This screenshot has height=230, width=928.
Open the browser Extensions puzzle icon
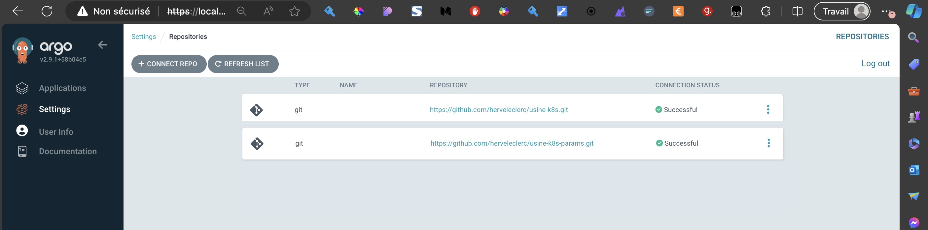pos(766,12)
